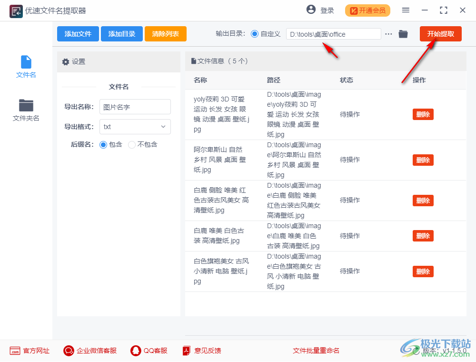Viewport: 476px width, 362px height.
Task: Click the 设置 gear icon
Action: 66,62
